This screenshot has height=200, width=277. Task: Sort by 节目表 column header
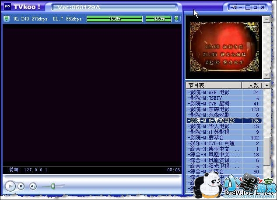214,85
